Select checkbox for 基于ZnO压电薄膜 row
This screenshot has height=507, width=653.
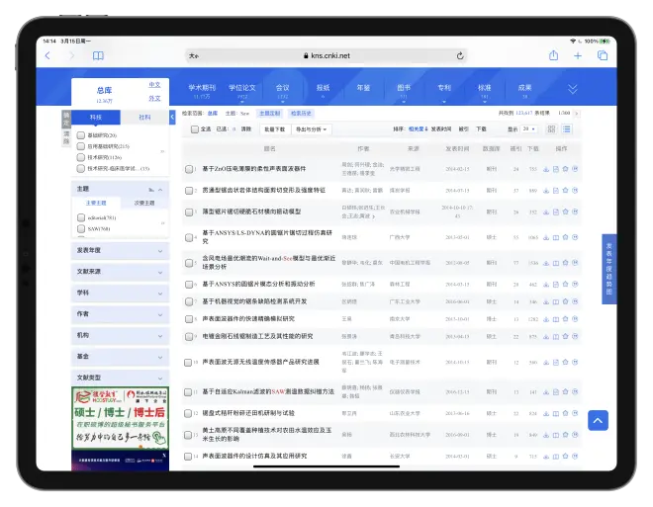pos(189,169)
